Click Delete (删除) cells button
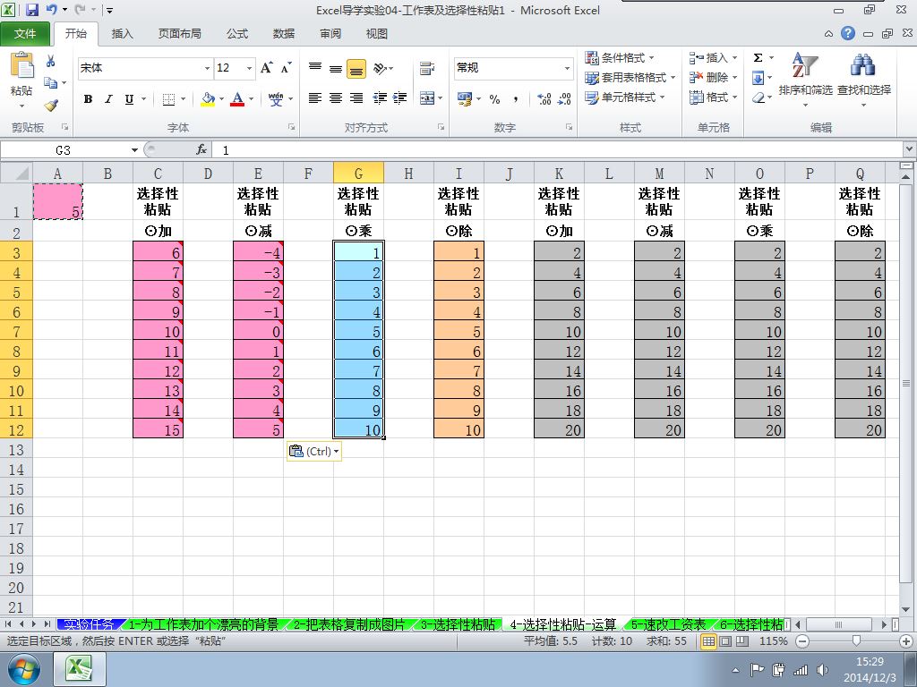 (713, 77)
